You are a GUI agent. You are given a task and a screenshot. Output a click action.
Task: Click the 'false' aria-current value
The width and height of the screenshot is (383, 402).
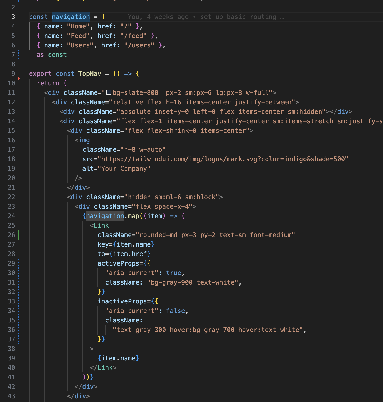point(175,311)
